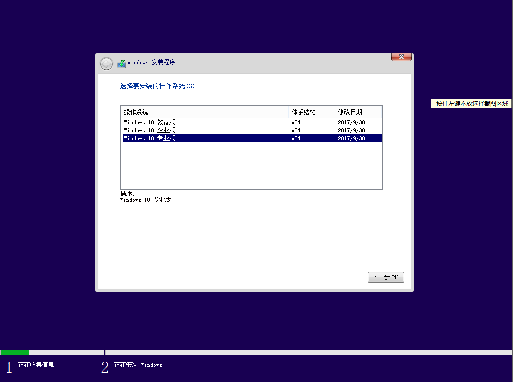Viewport: 513px width, 382px height.
Task: Click x64 cell in 企业版 row
Action: click(x=296, y=130)
